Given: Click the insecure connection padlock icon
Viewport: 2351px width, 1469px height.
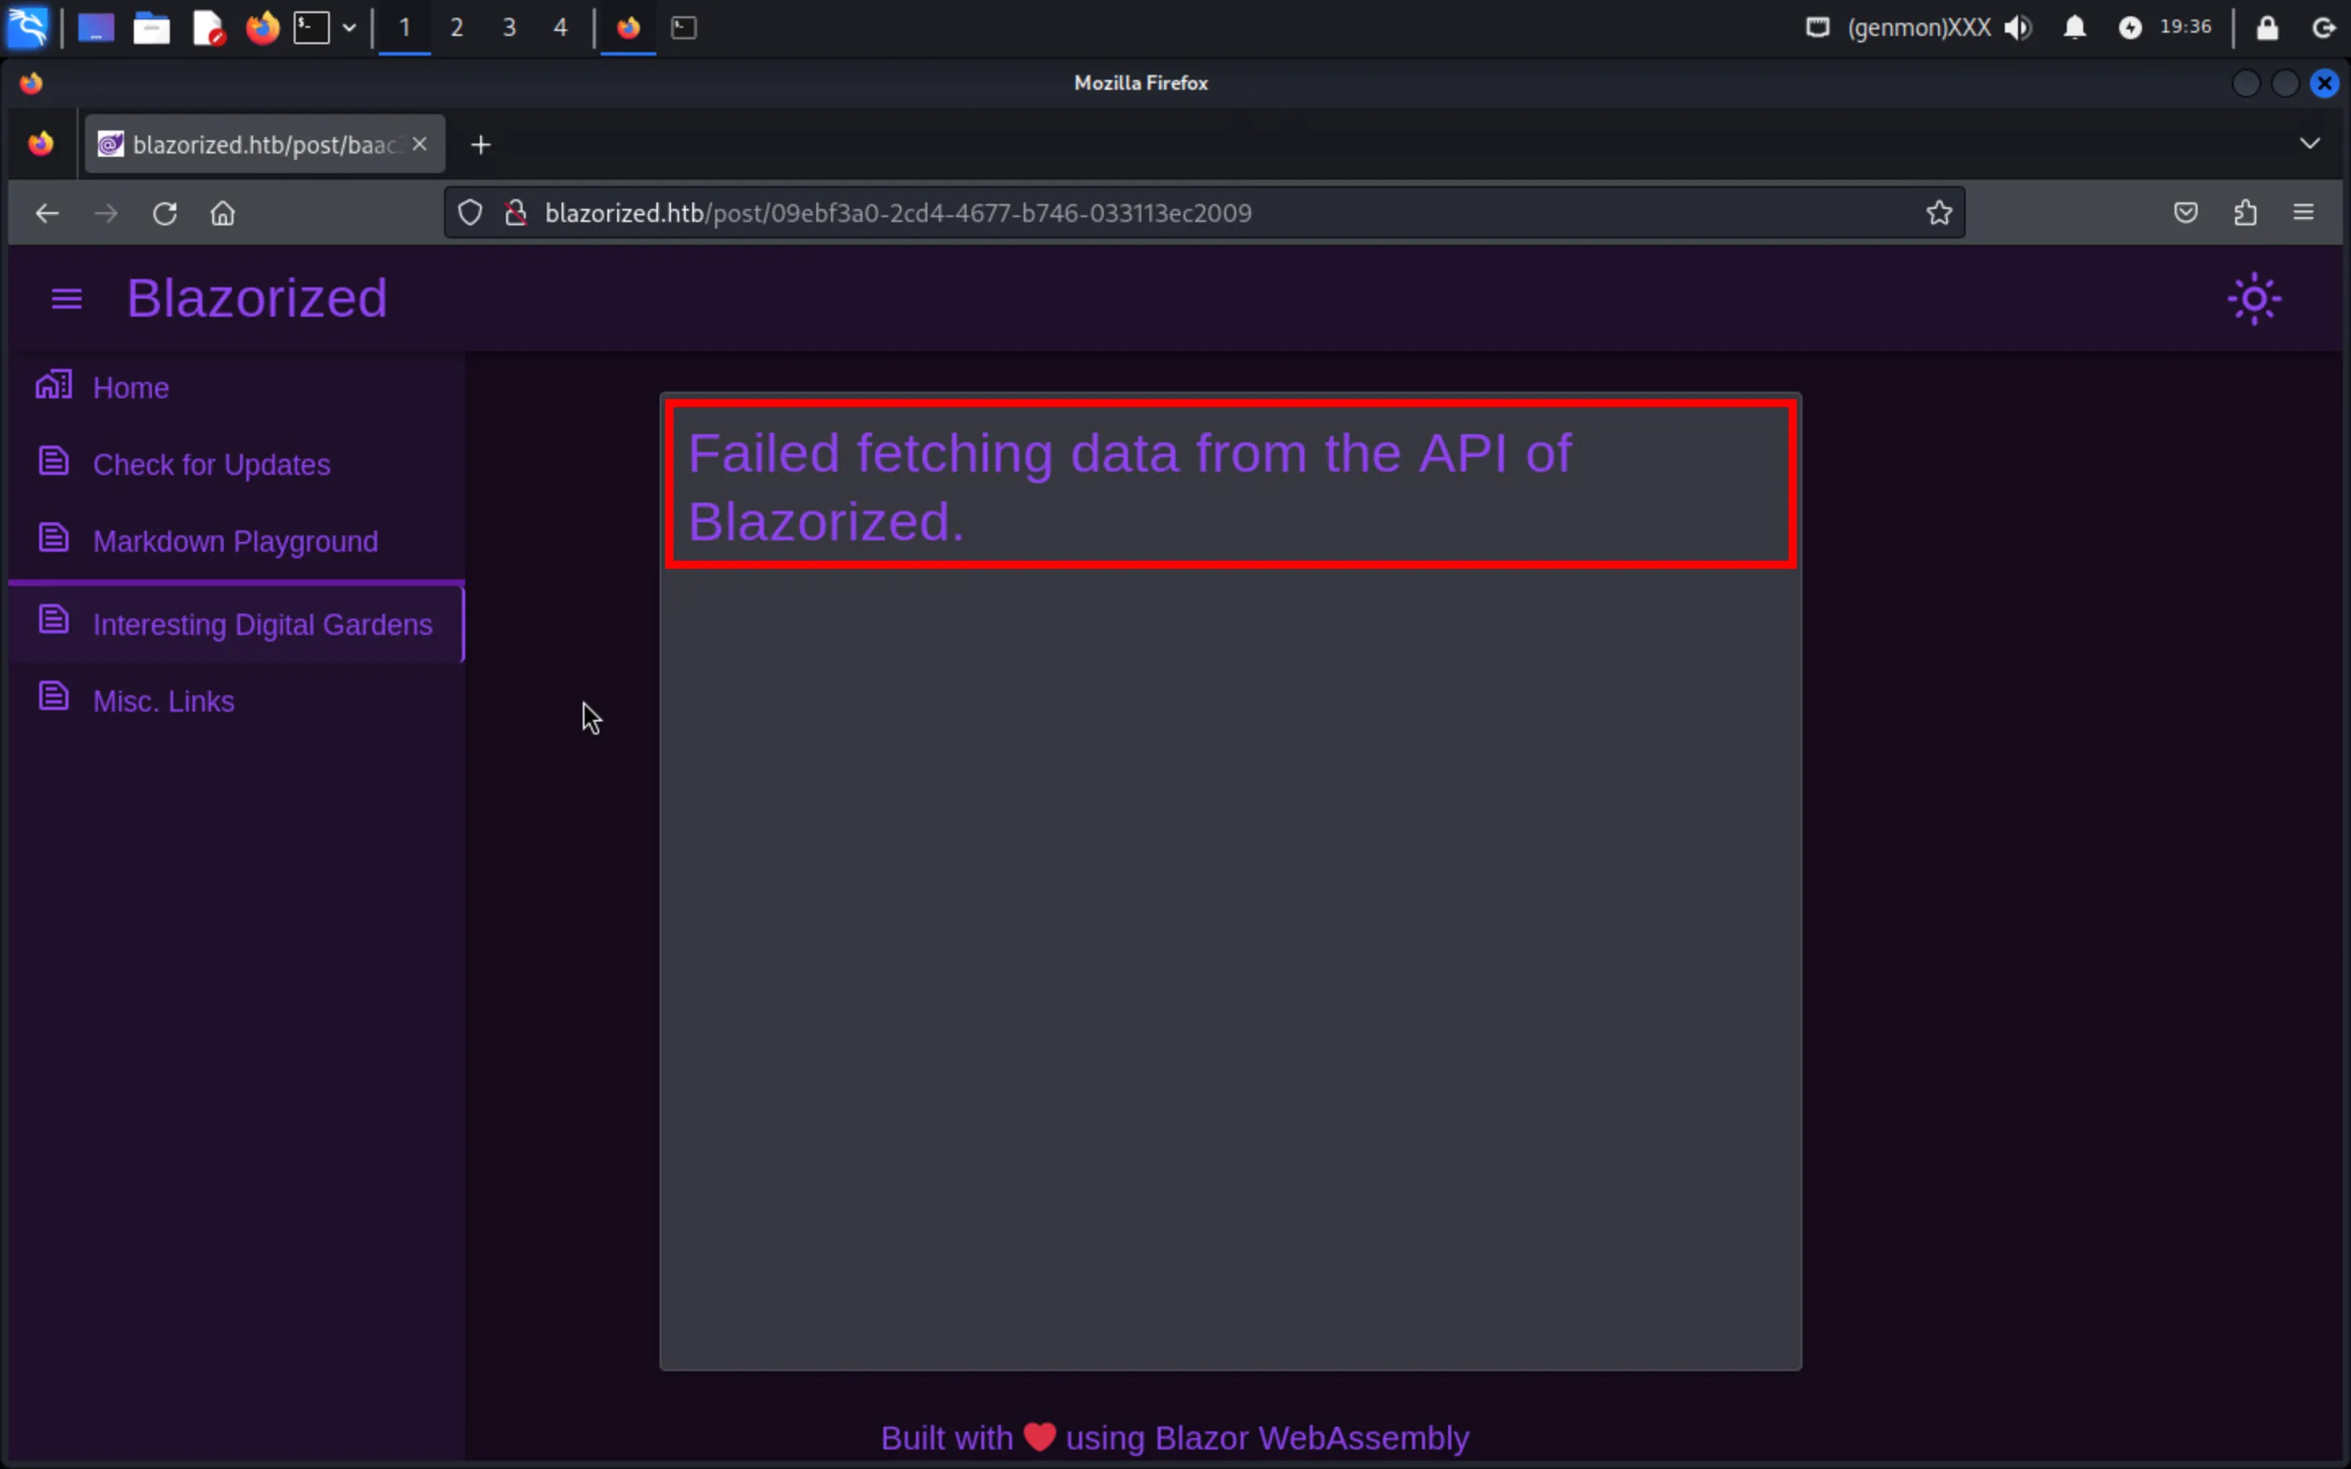Looking at the screenshot, I should [x=516, y=212].
